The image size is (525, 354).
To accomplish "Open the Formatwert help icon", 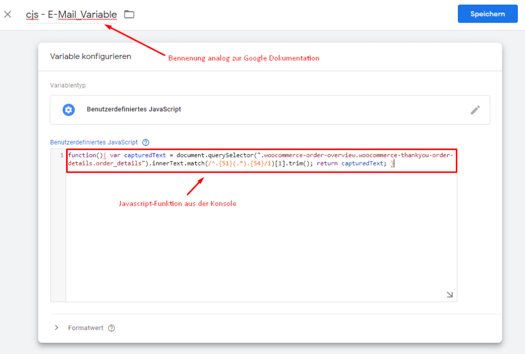I will coord(111,328).
